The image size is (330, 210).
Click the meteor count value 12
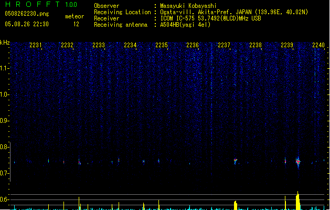pyautogui.click(x=76, y=24)
